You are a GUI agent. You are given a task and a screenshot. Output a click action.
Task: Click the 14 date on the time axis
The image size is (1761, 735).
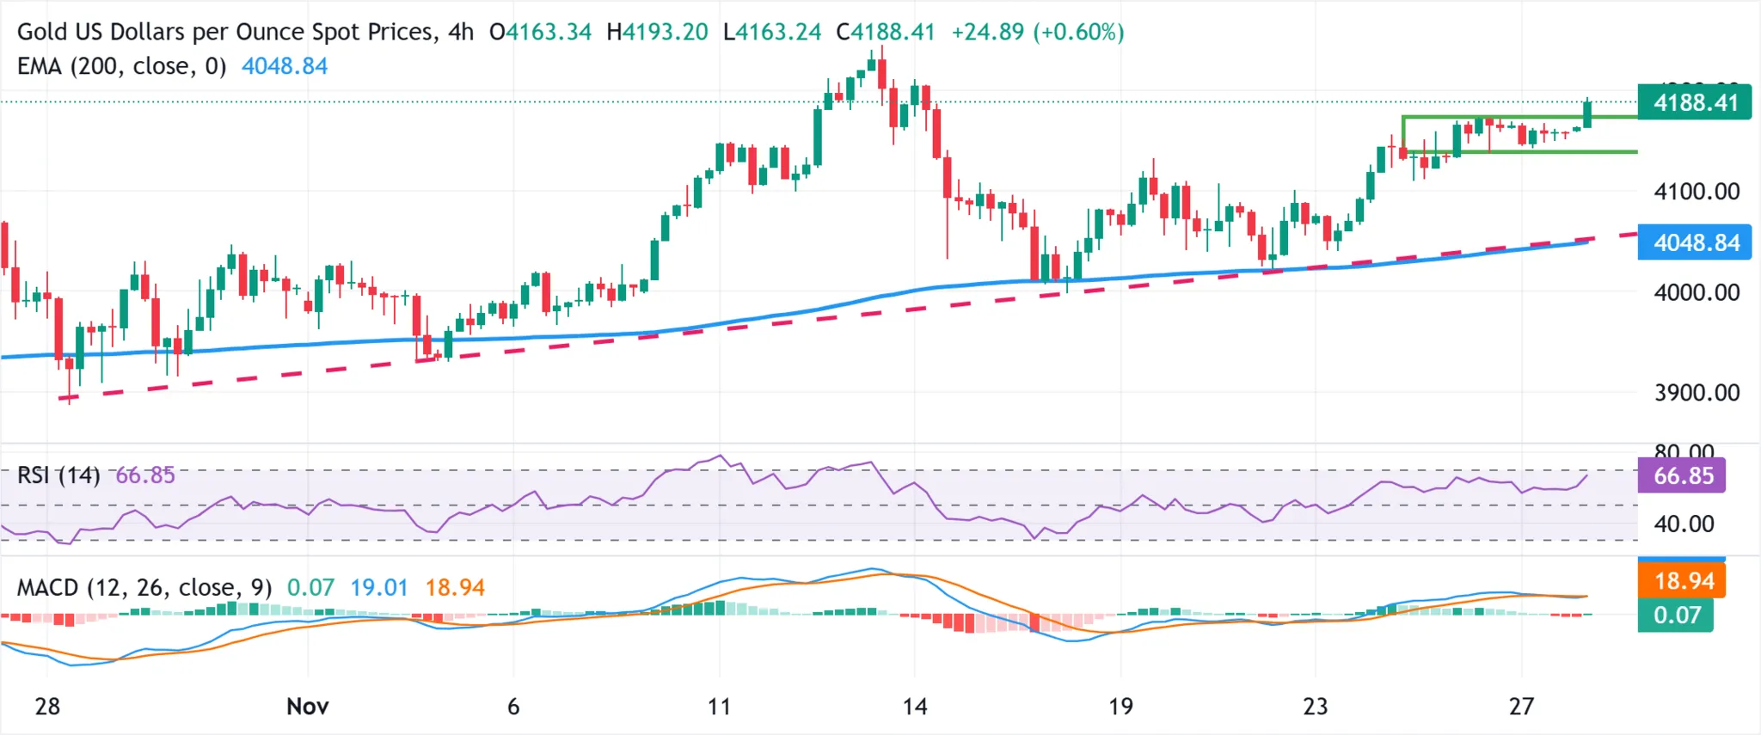[x=914, y=707]
